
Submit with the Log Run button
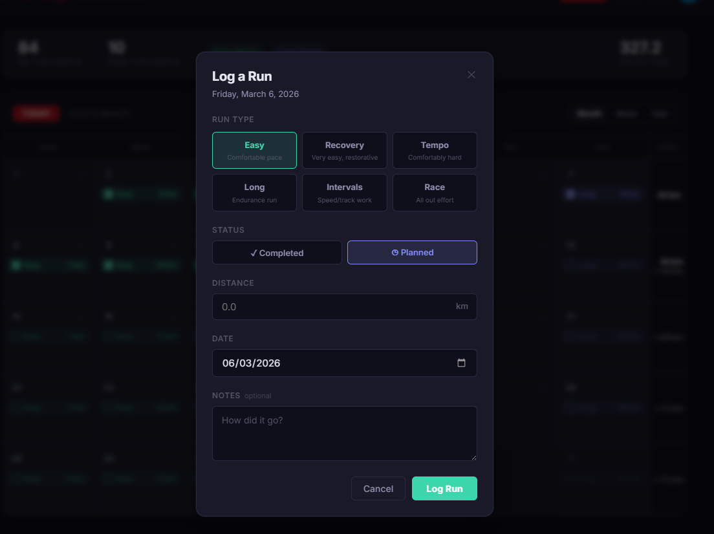(444, 489)
